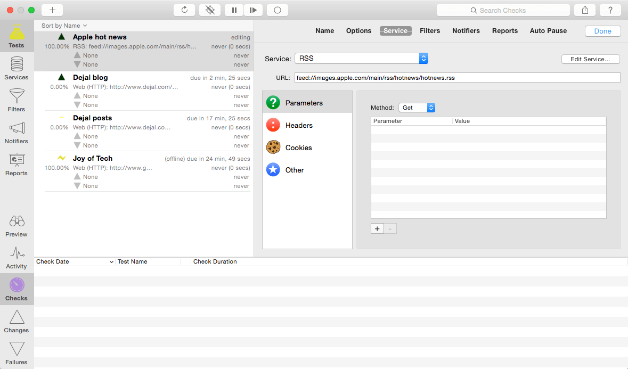Select the Parameters green question icon
Viewport: 628px width, 369px height.
tap(273, 102)
